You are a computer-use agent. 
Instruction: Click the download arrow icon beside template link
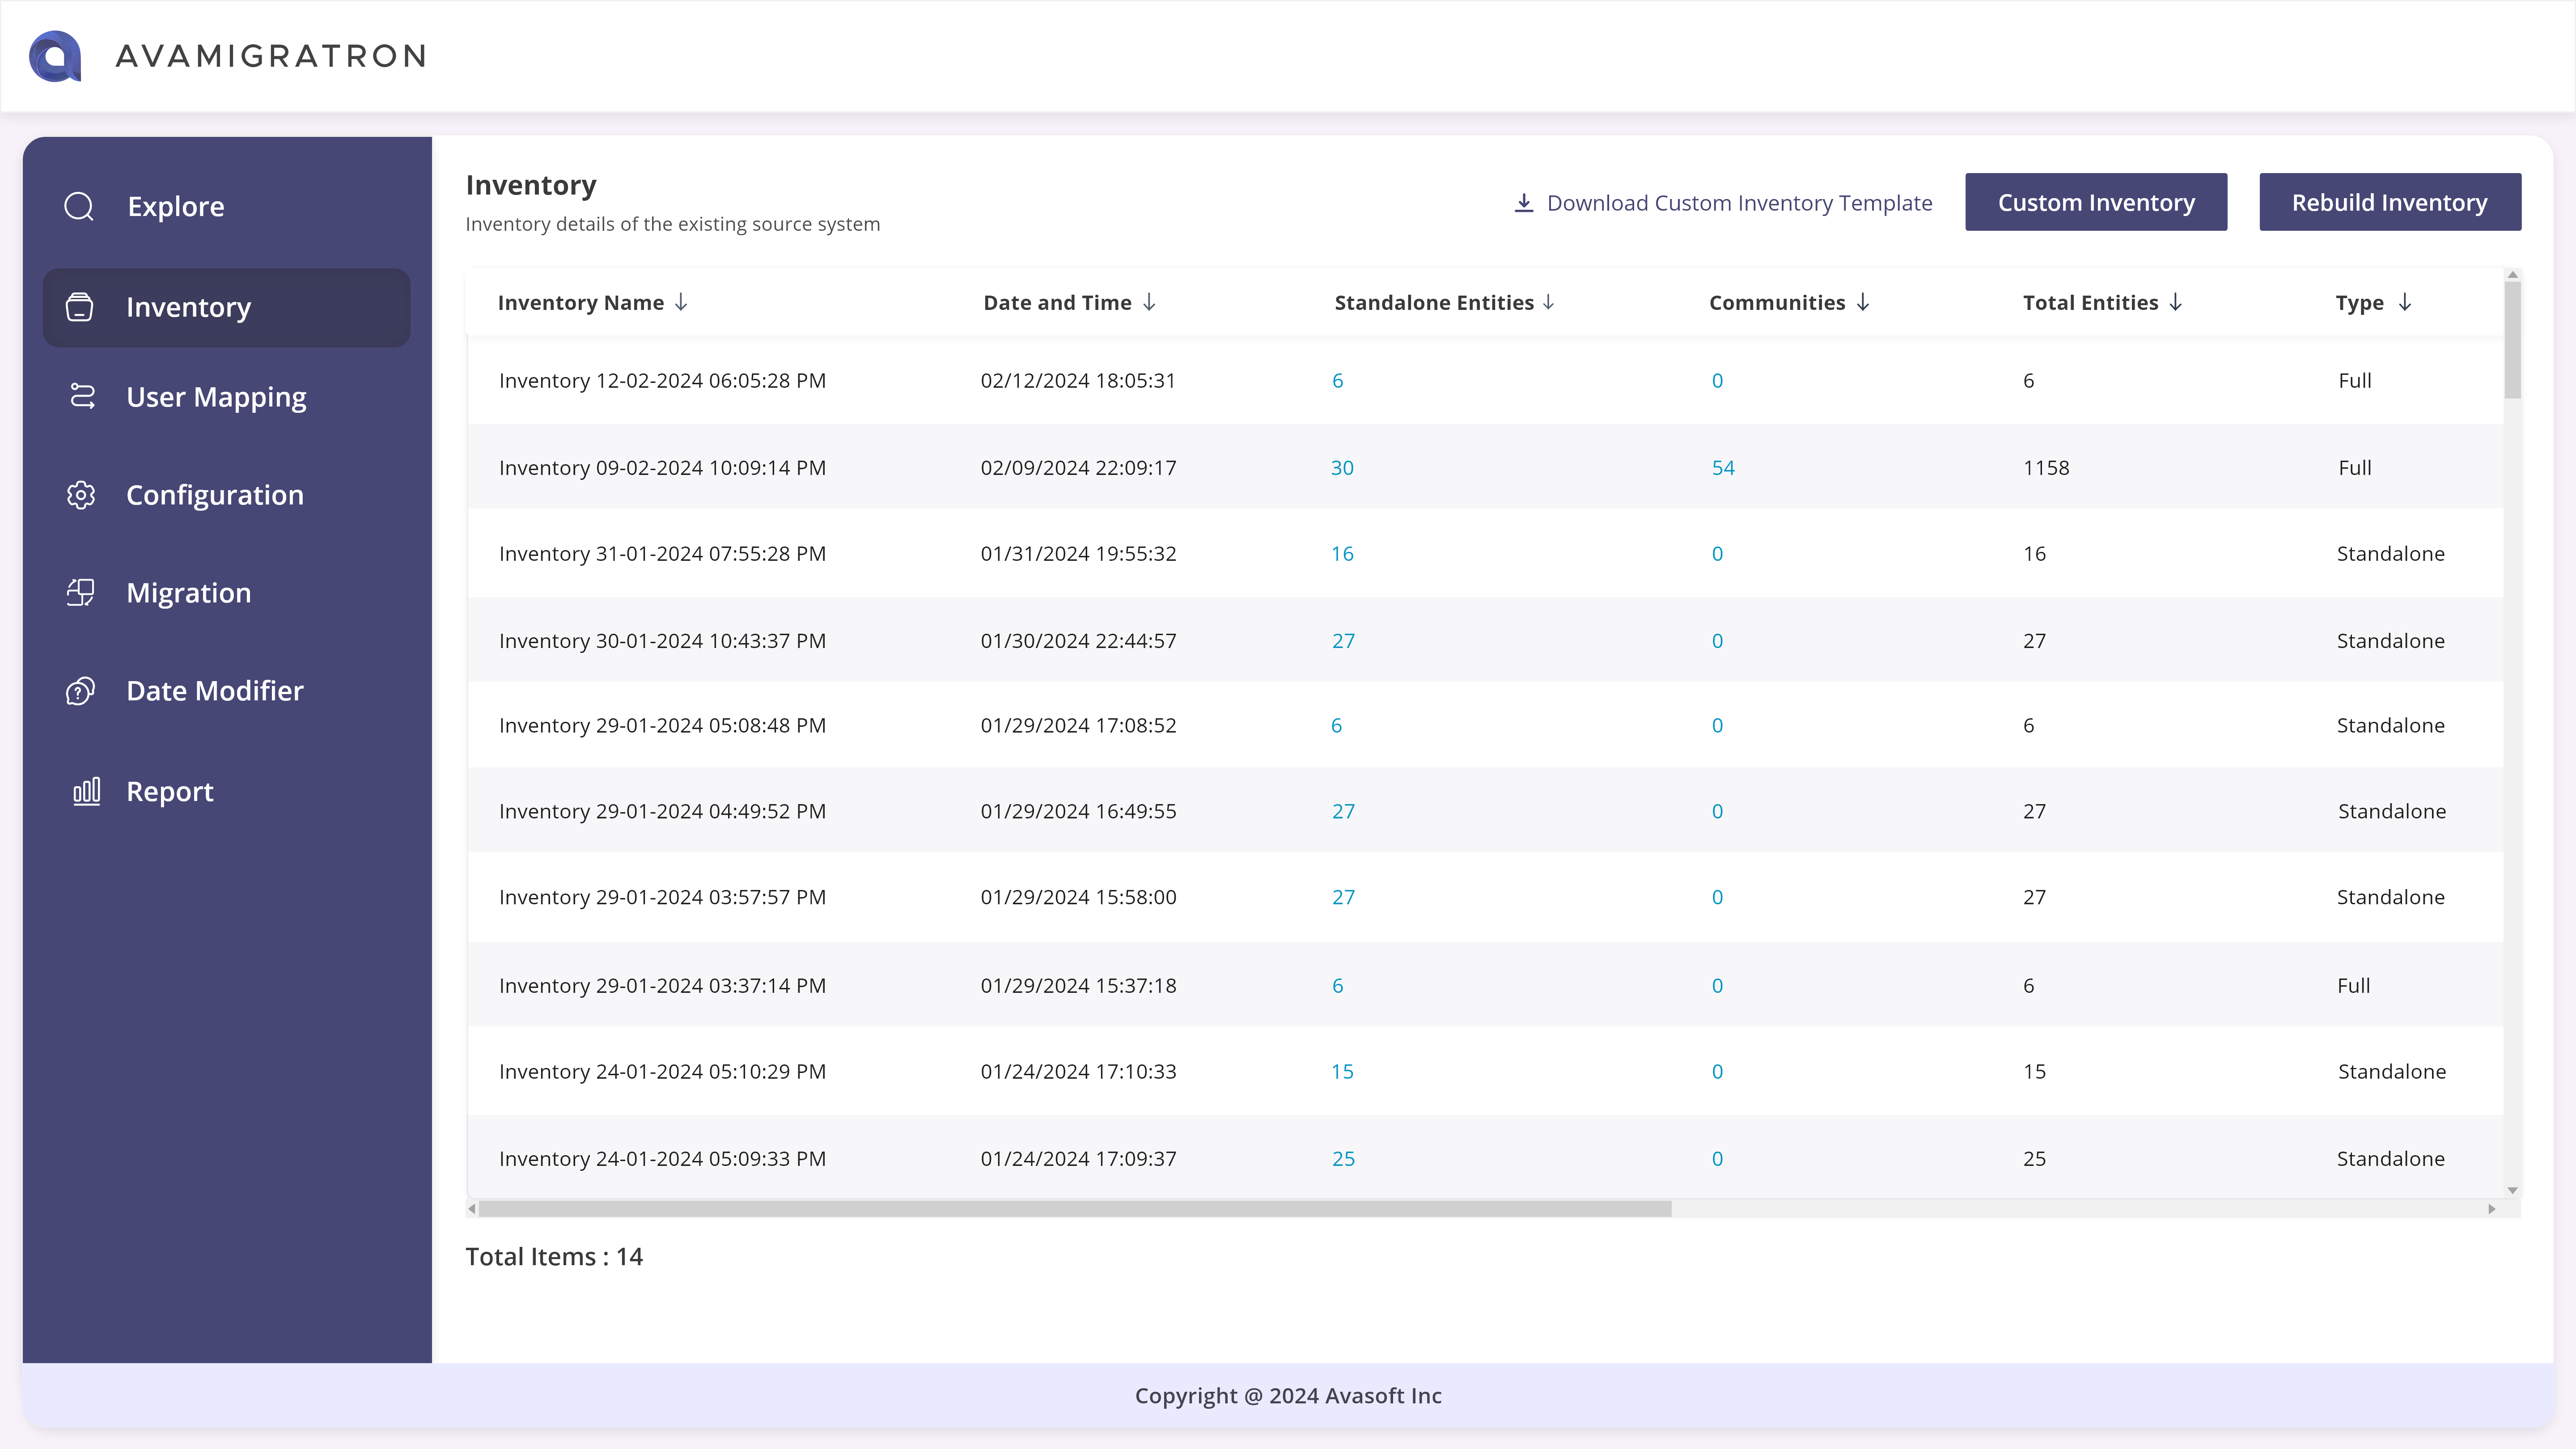point(1524,203)
